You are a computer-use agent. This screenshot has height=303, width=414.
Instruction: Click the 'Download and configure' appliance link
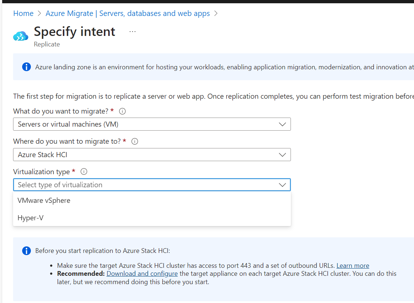[x=142, y=273]
